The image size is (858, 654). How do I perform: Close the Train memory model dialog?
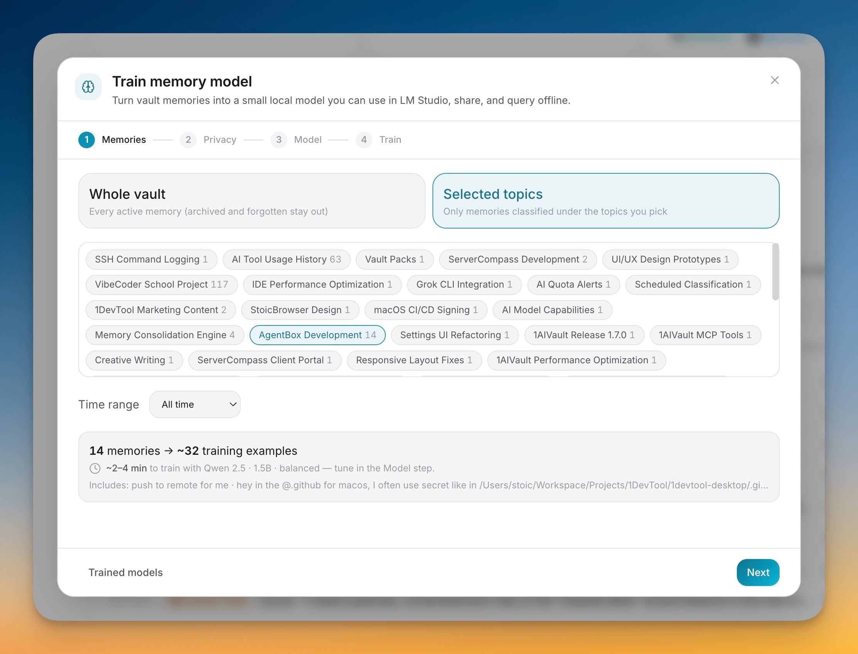pos(774,80)
